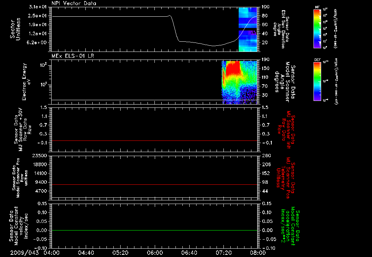Click the '23500' scanner position tick label

pyautogui.click(x=39, y=156)
